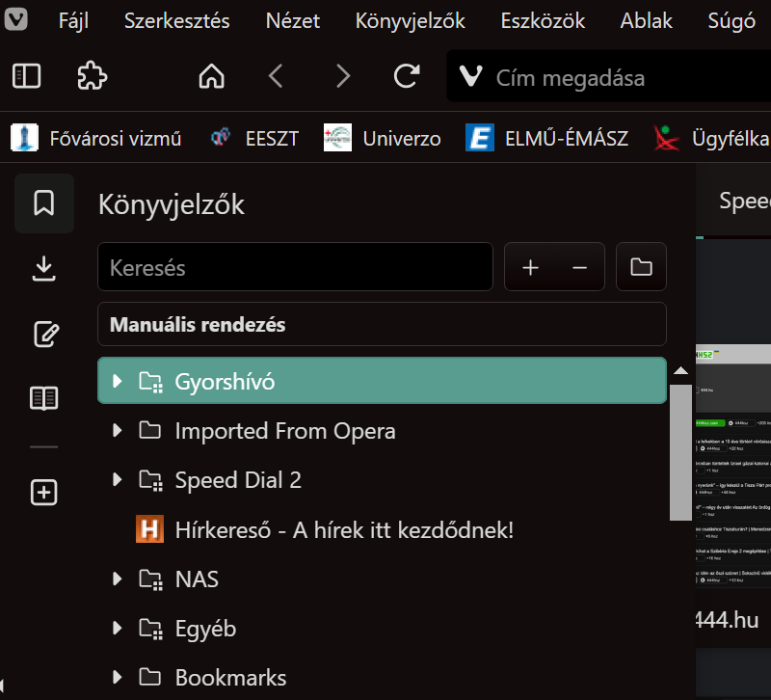Add a new bookmark with plus button

[530, 267]
